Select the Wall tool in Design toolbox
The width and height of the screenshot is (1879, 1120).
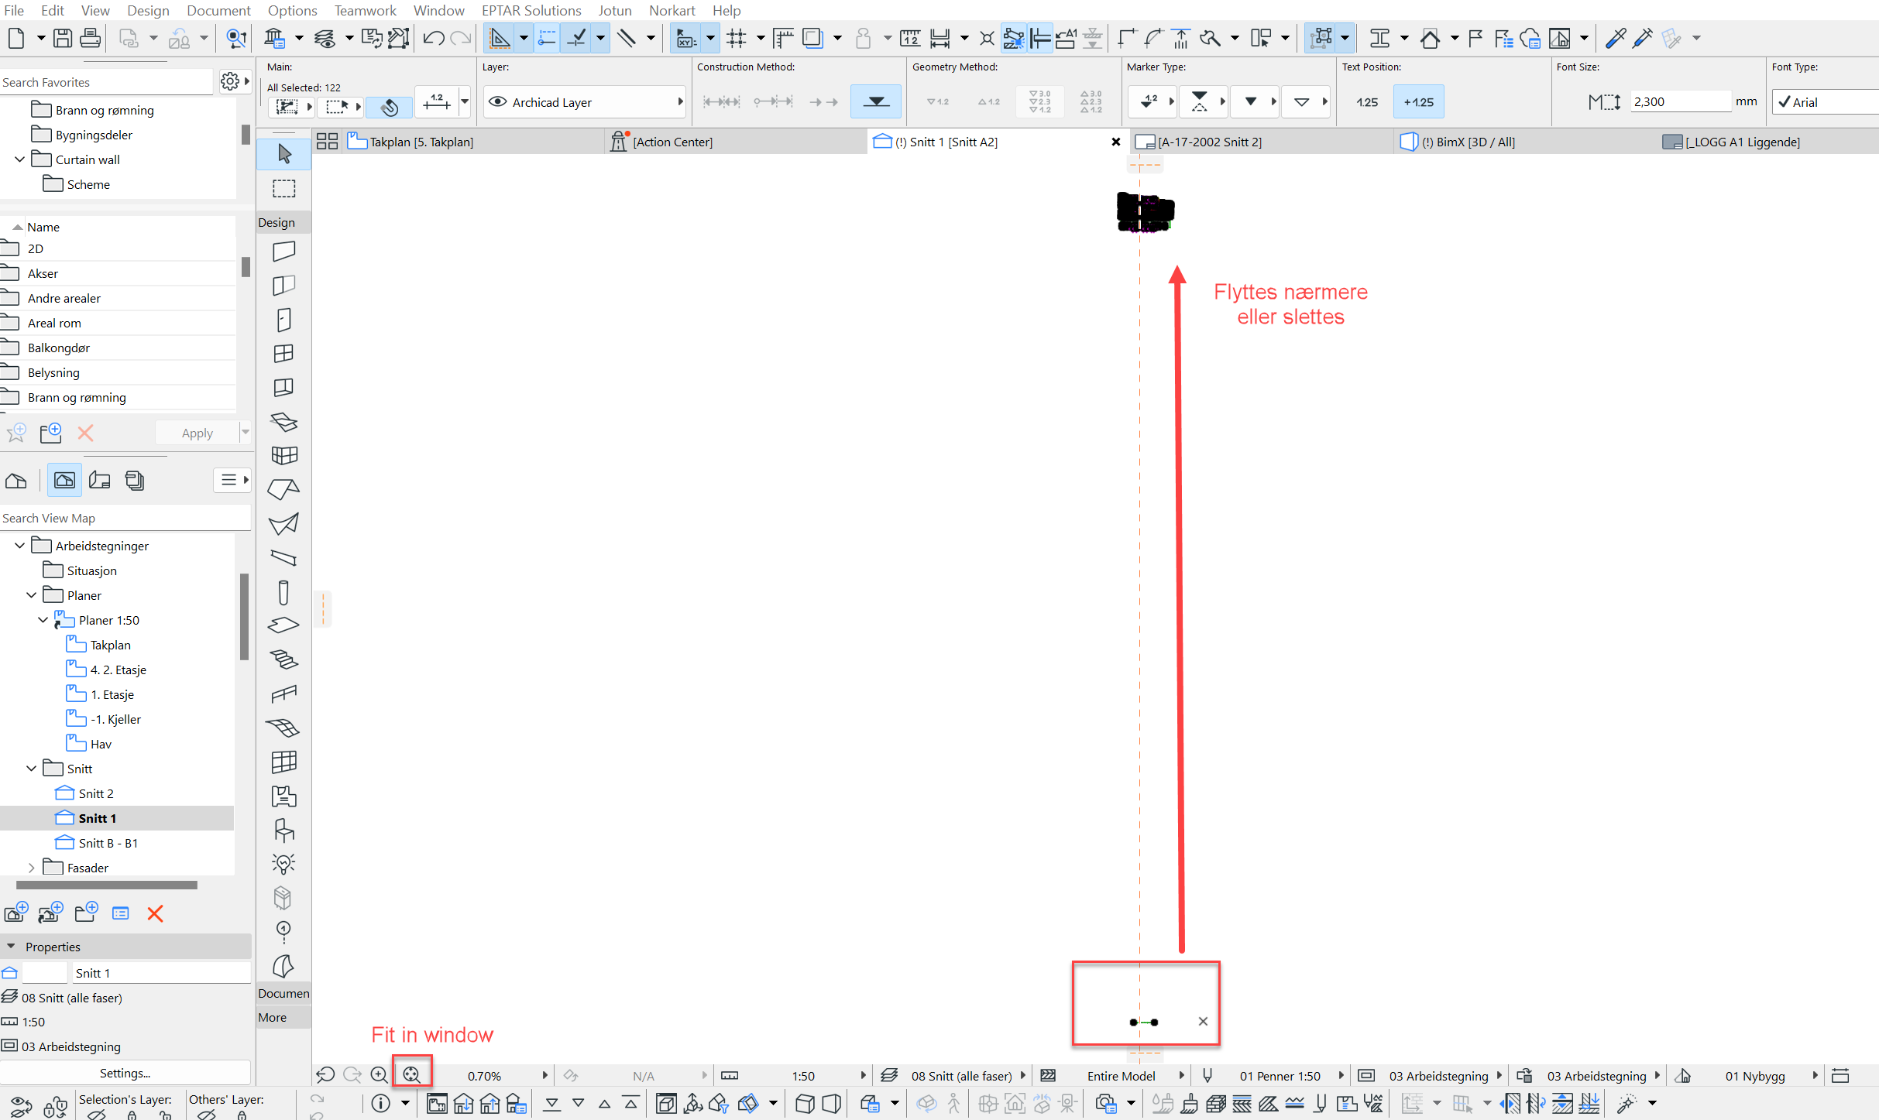(x=284, y=252)
